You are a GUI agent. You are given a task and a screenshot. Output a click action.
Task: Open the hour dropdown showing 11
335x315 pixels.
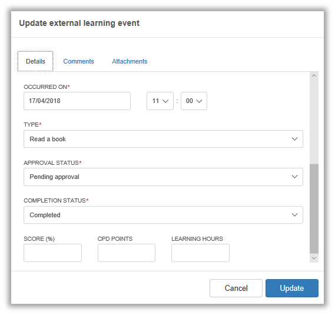(x=160, y=101)
